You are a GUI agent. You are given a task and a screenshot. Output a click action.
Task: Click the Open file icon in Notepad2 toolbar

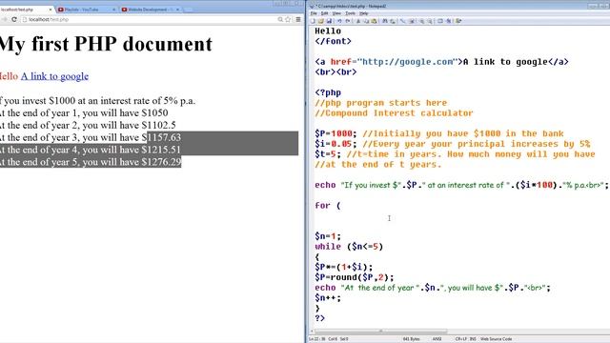click(321, 21)
